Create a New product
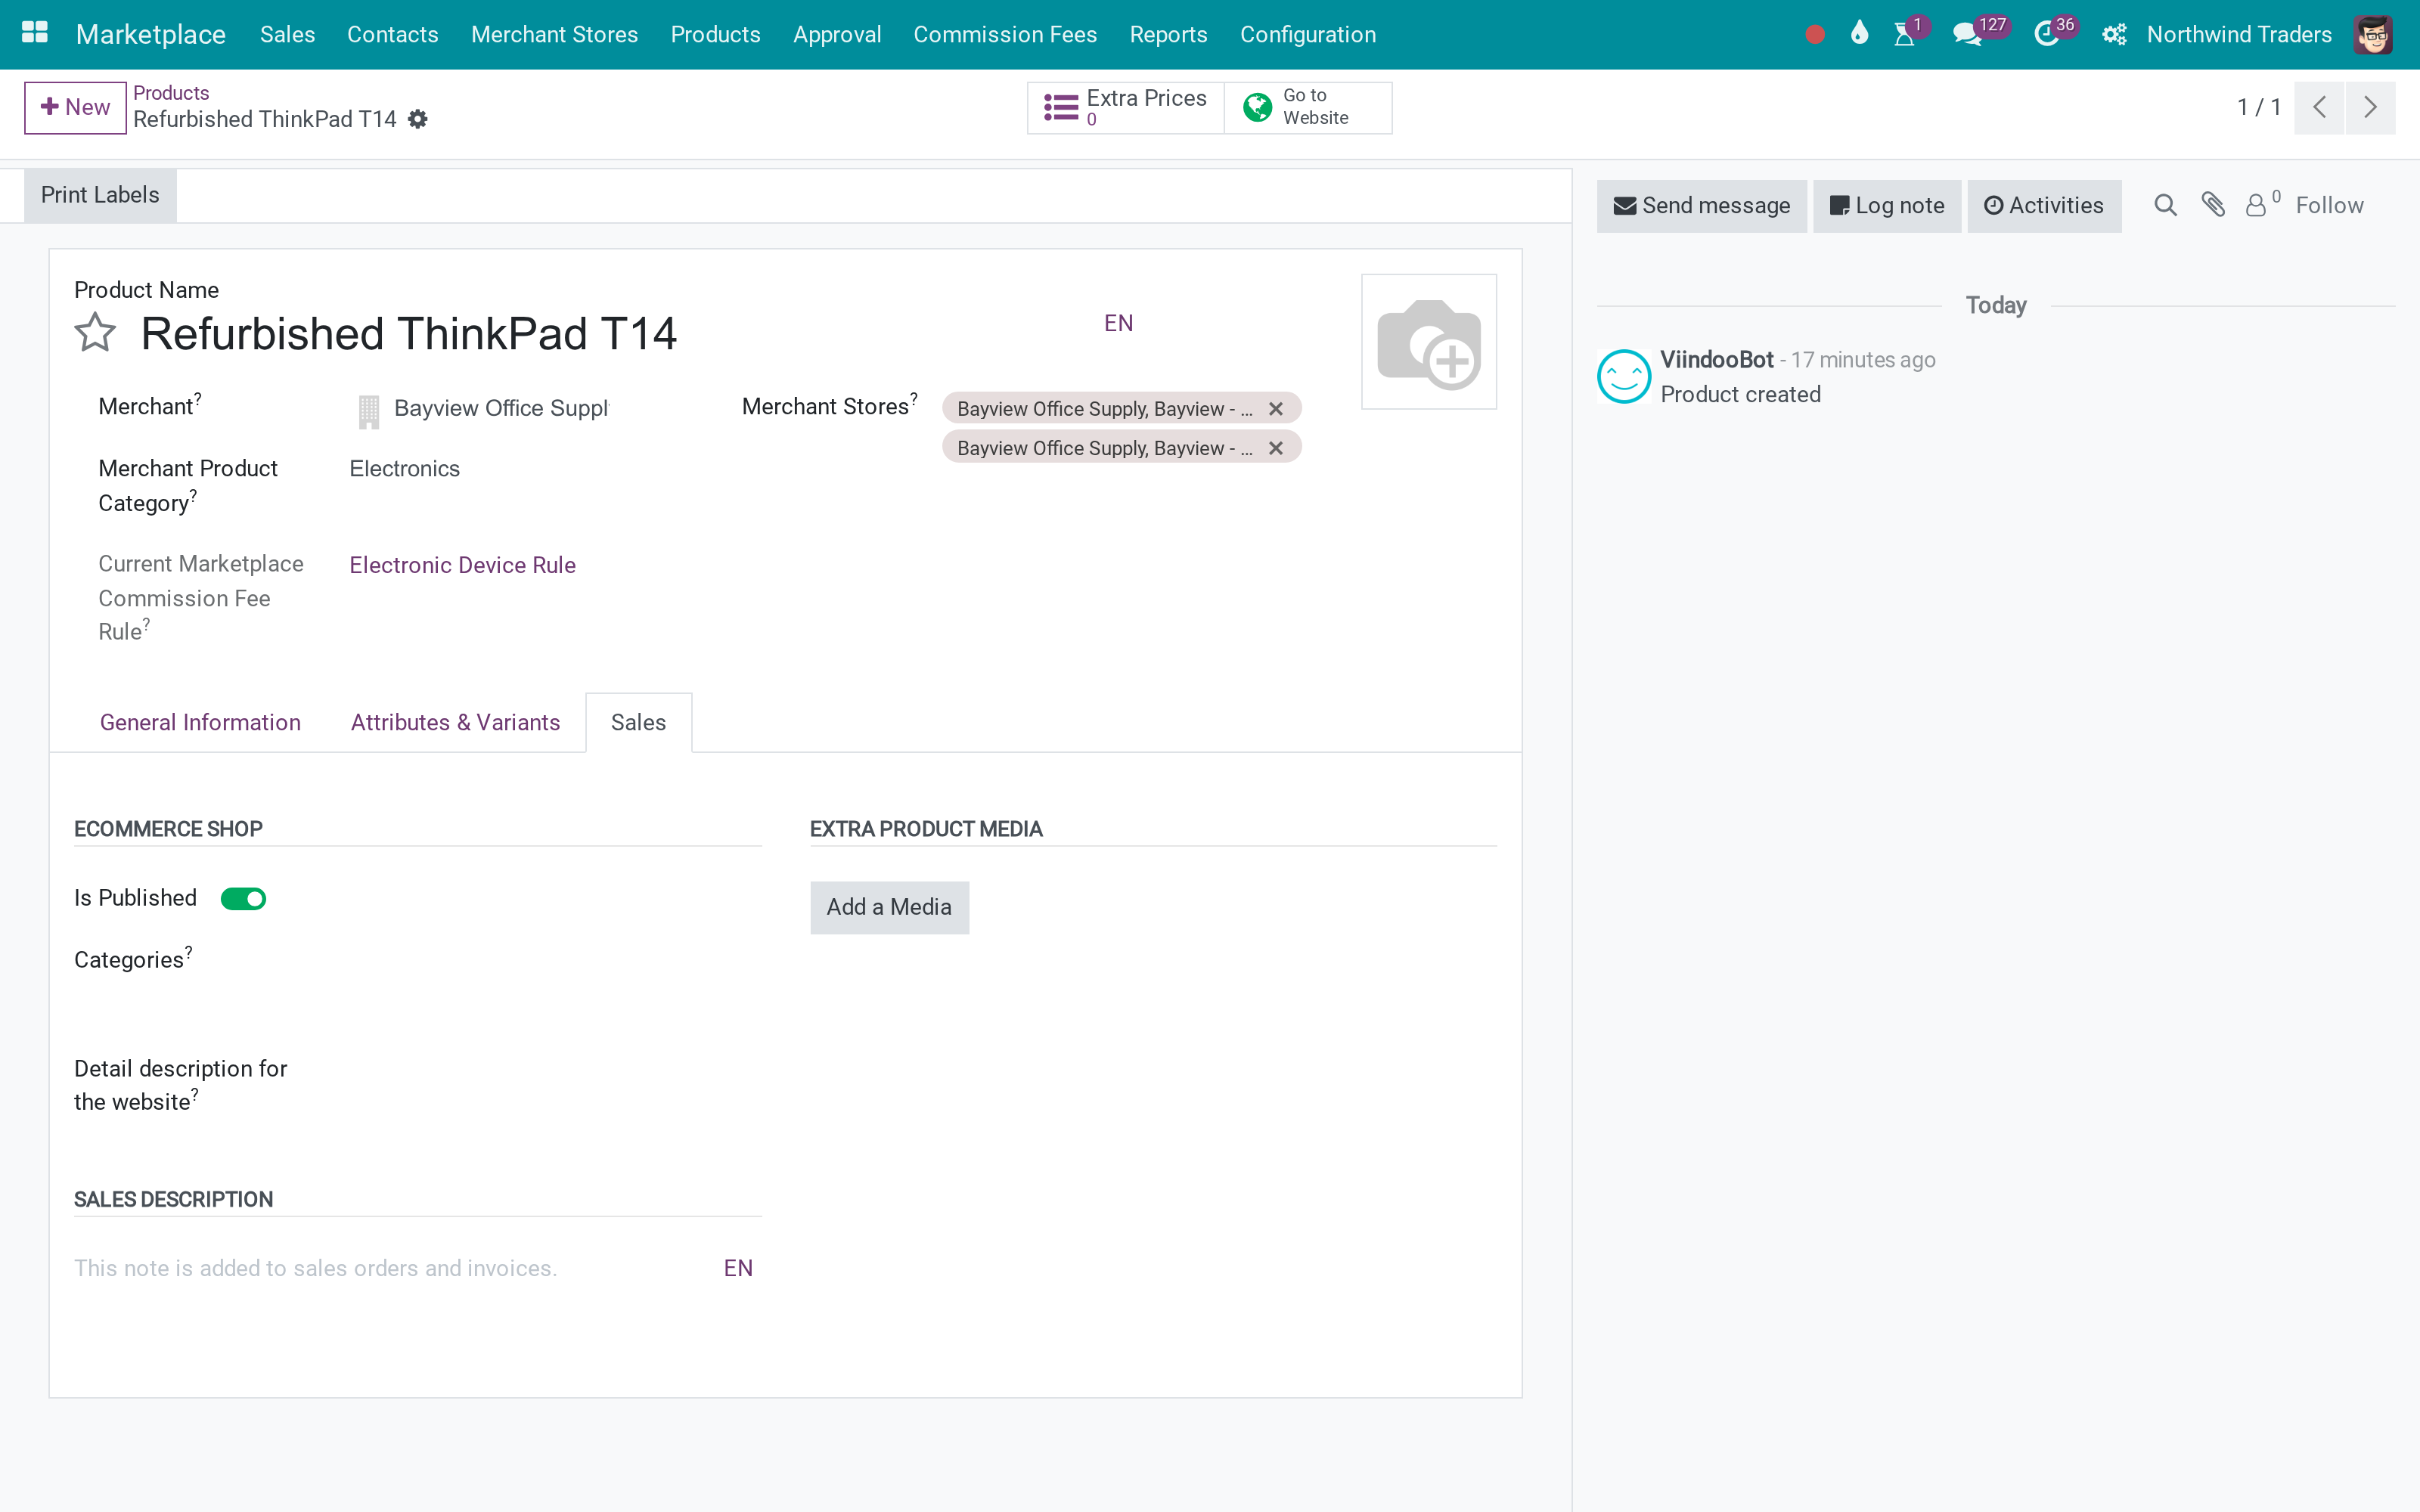This screenshot has width=2420, height=1512. pos(75,107)
